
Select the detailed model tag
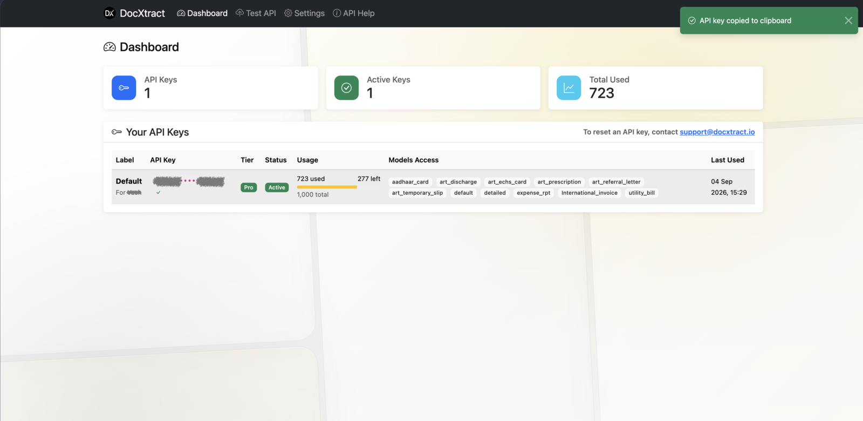pyautogui.click(x=495, y=193)
